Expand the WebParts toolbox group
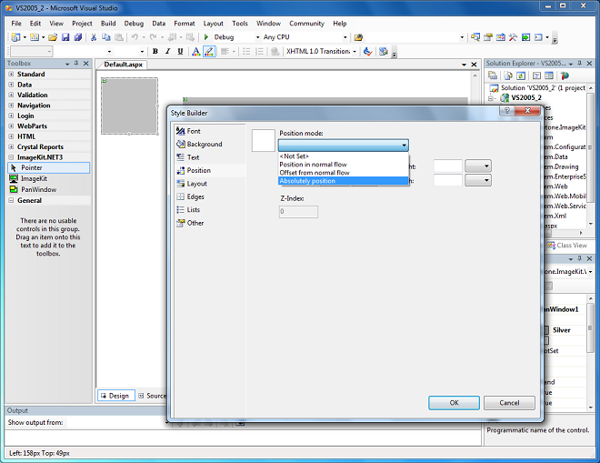 pyautogui.click(x=11, y=126)
